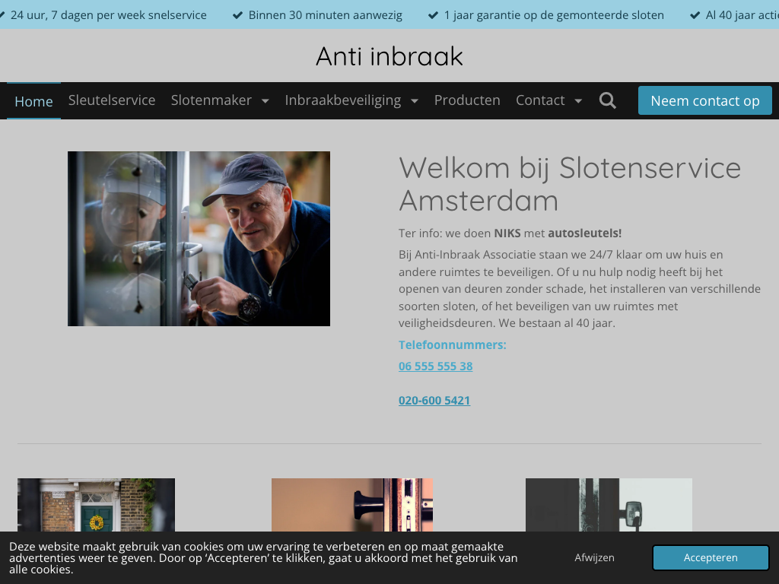Click the Telefoonnummers: label
Viewport: 779px width, 584px height.
(x=452, y=344)
